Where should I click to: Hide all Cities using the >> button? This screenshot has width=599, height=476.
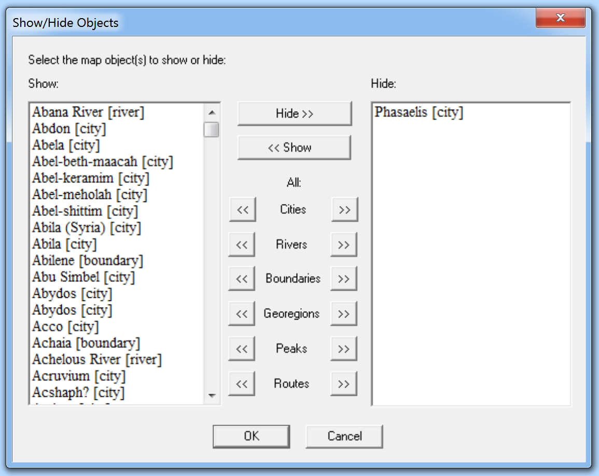(344, 209)
